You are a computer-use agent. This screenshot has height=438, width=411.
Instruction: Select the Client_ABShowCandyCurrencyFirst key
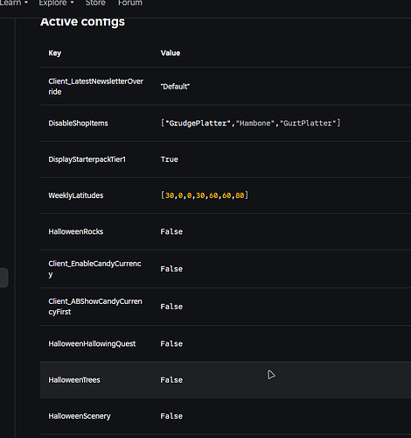coord(95,307)
